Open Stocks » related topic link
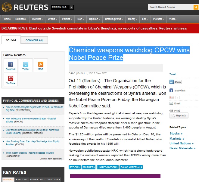The height and width of the screenshot is (182, 199). (176, 134)
